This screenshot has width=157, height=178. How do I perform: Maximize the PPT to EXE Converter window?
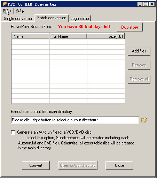(x=146, y=4)
